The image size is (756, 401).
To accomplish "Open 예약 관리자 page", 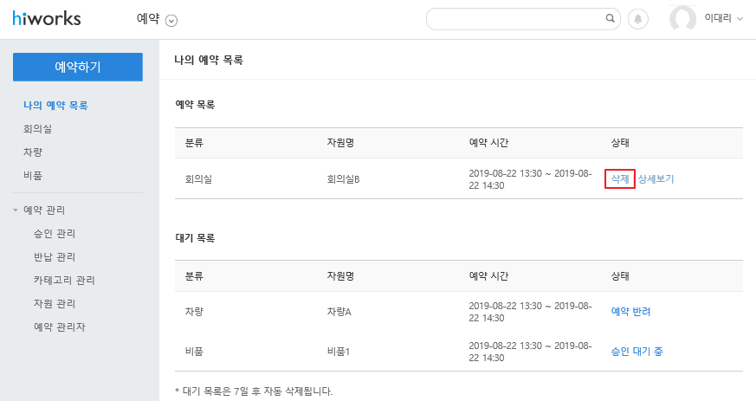I will click(59, 327).
